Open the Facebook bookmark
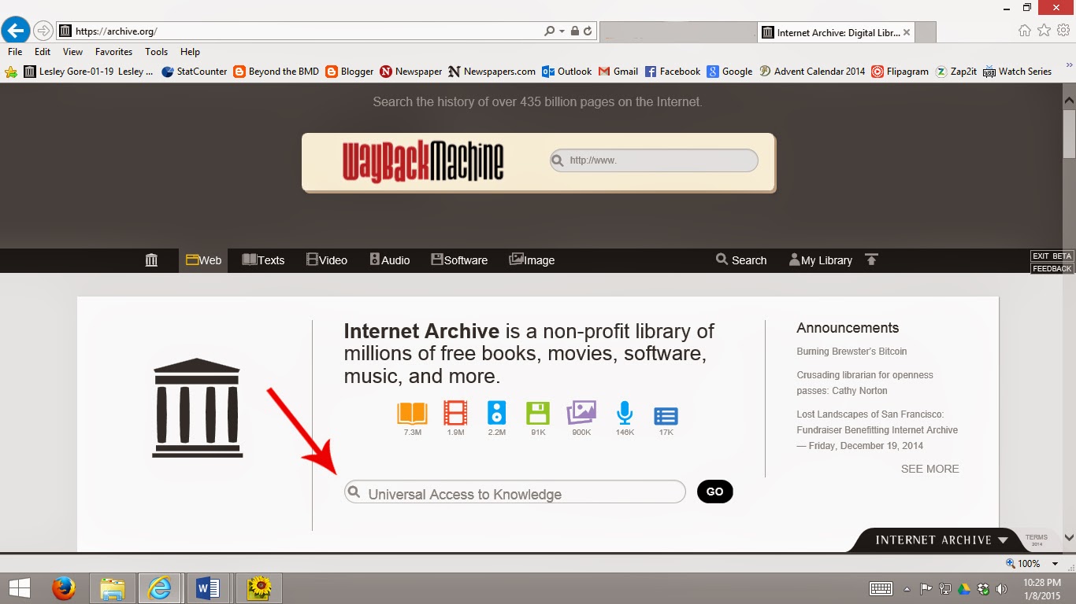The width and height of the screenshot is (1076, 604). pos(673,72)
